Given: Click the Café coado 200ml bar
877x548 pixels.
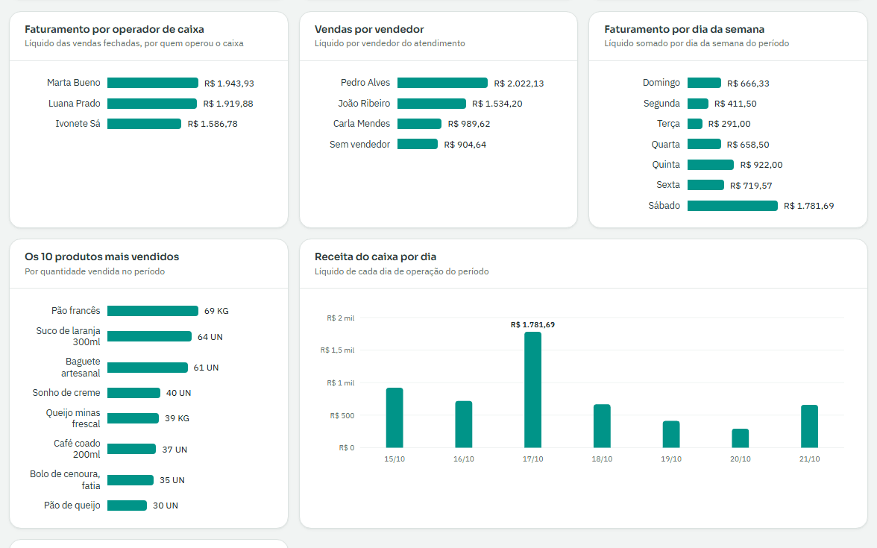Looking at the screenshot, I should point(131,449).
